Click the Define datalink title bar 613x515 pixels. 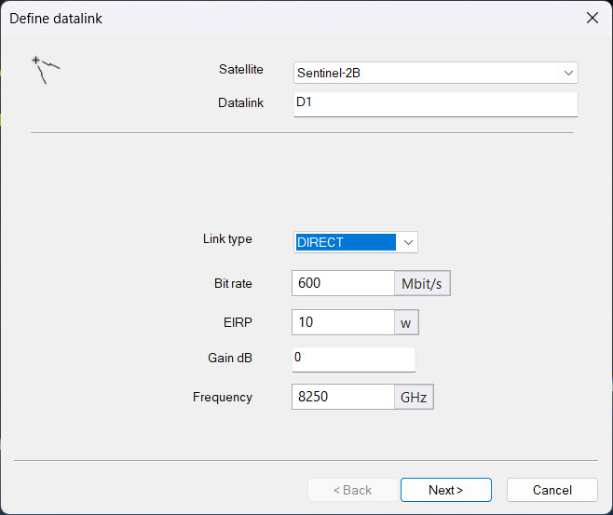pyautogui.click(x=279, y=18)
